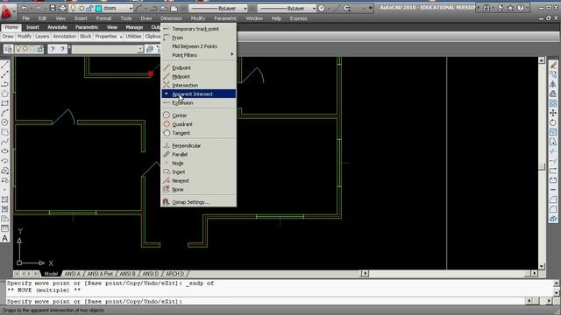Select Extension object snap

(199, 102)
